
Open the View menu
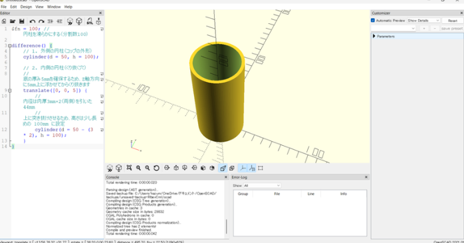(x=39, y=7)
